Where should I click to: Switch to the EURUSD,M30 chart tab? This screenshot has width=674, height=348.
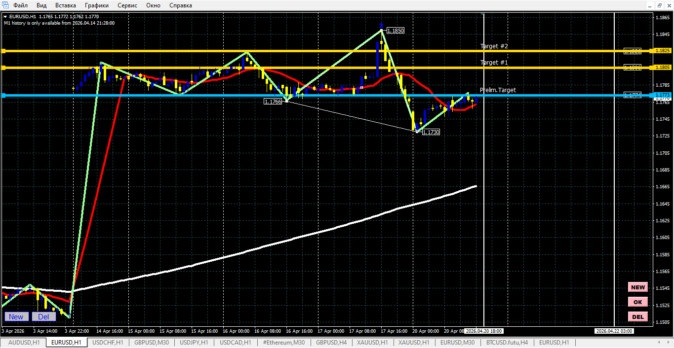point(458,343)
